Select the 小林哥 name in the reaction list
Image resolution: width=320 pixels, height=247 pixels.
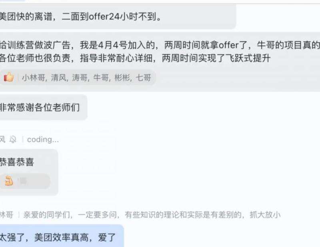34,78
